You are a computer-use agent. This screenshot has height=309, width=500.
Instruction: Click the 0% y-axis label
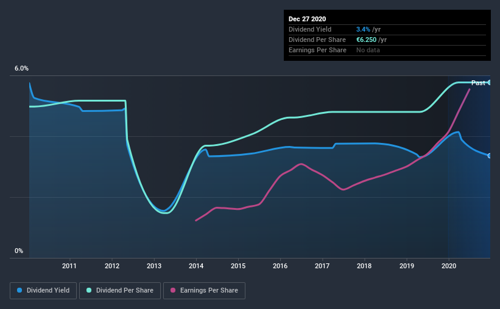coord(19,251)
